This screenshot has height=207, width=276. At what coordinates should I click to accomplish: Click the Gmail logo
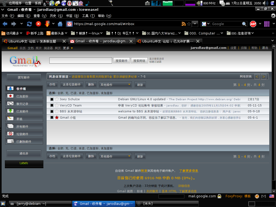25,61
